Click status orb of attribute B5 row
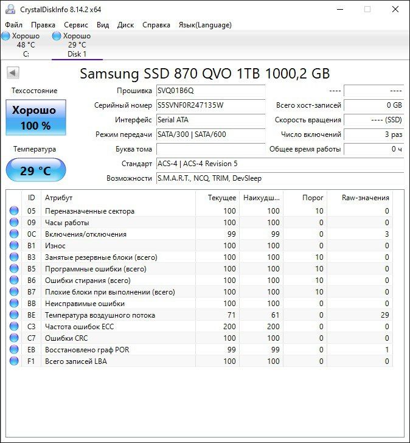The height and width of the screenshot is (443, 410). (x=14, y=269)
